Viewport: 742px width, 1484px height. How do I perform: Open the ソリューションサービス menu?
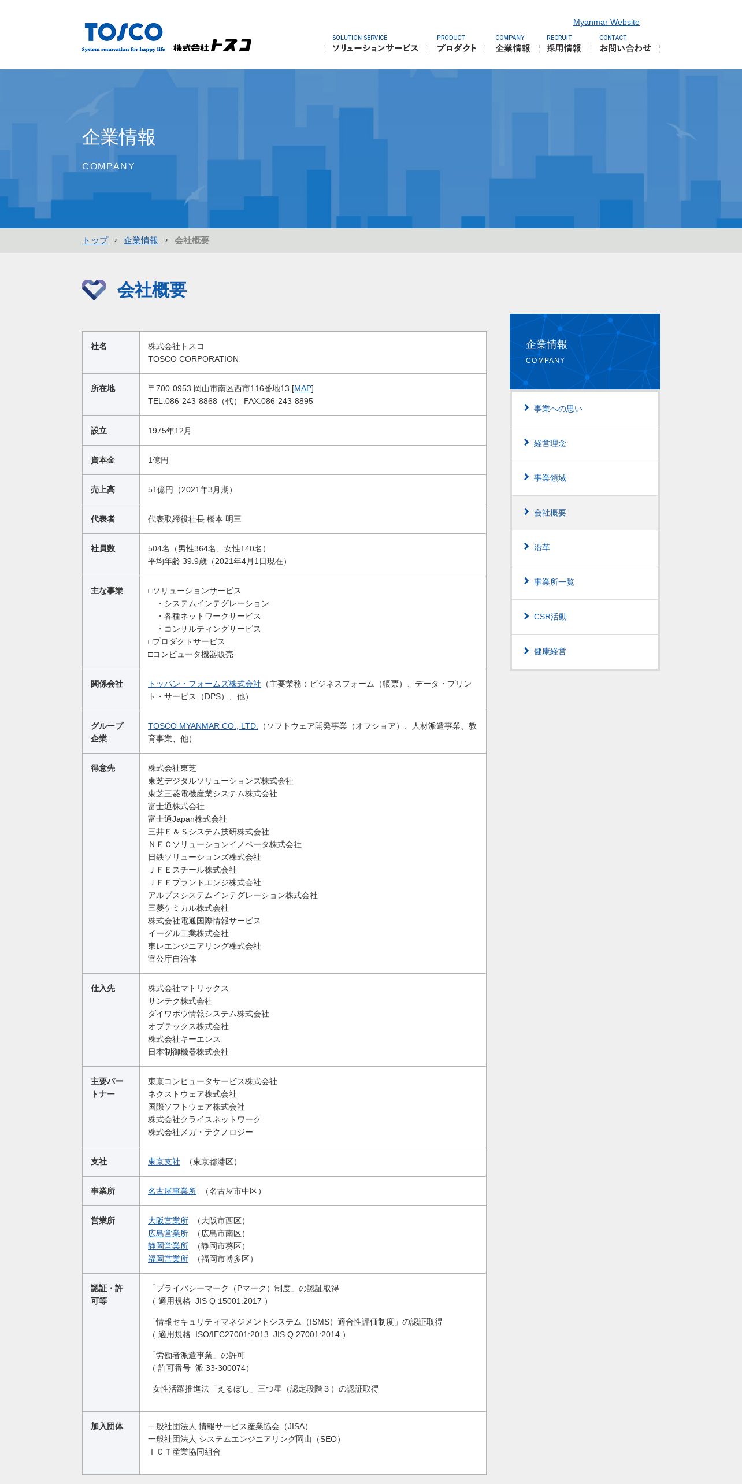[375, 44]
